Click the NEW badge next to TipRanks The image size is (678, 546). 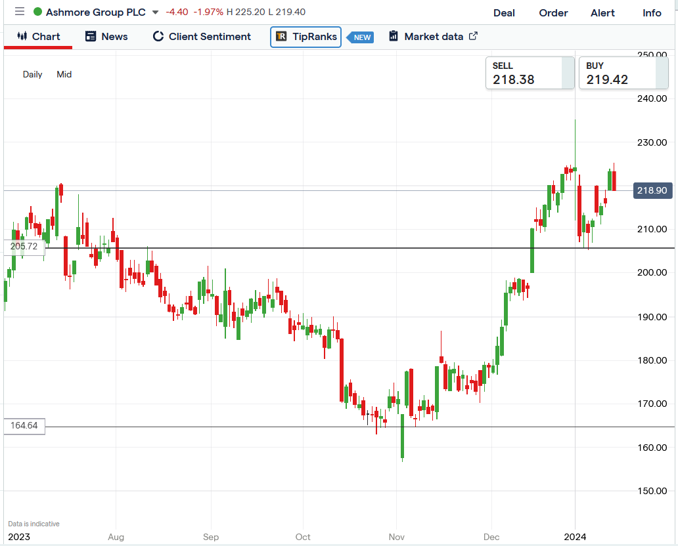tap(361, 37)
